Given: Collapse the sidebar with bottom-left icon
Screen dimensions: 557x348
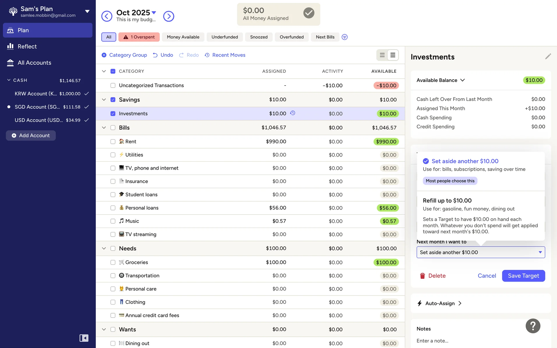Looking at the screenshot, I should click(x=84, y=338).
